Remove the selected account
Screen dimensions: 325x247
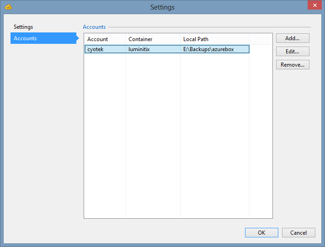click(293, 65)
